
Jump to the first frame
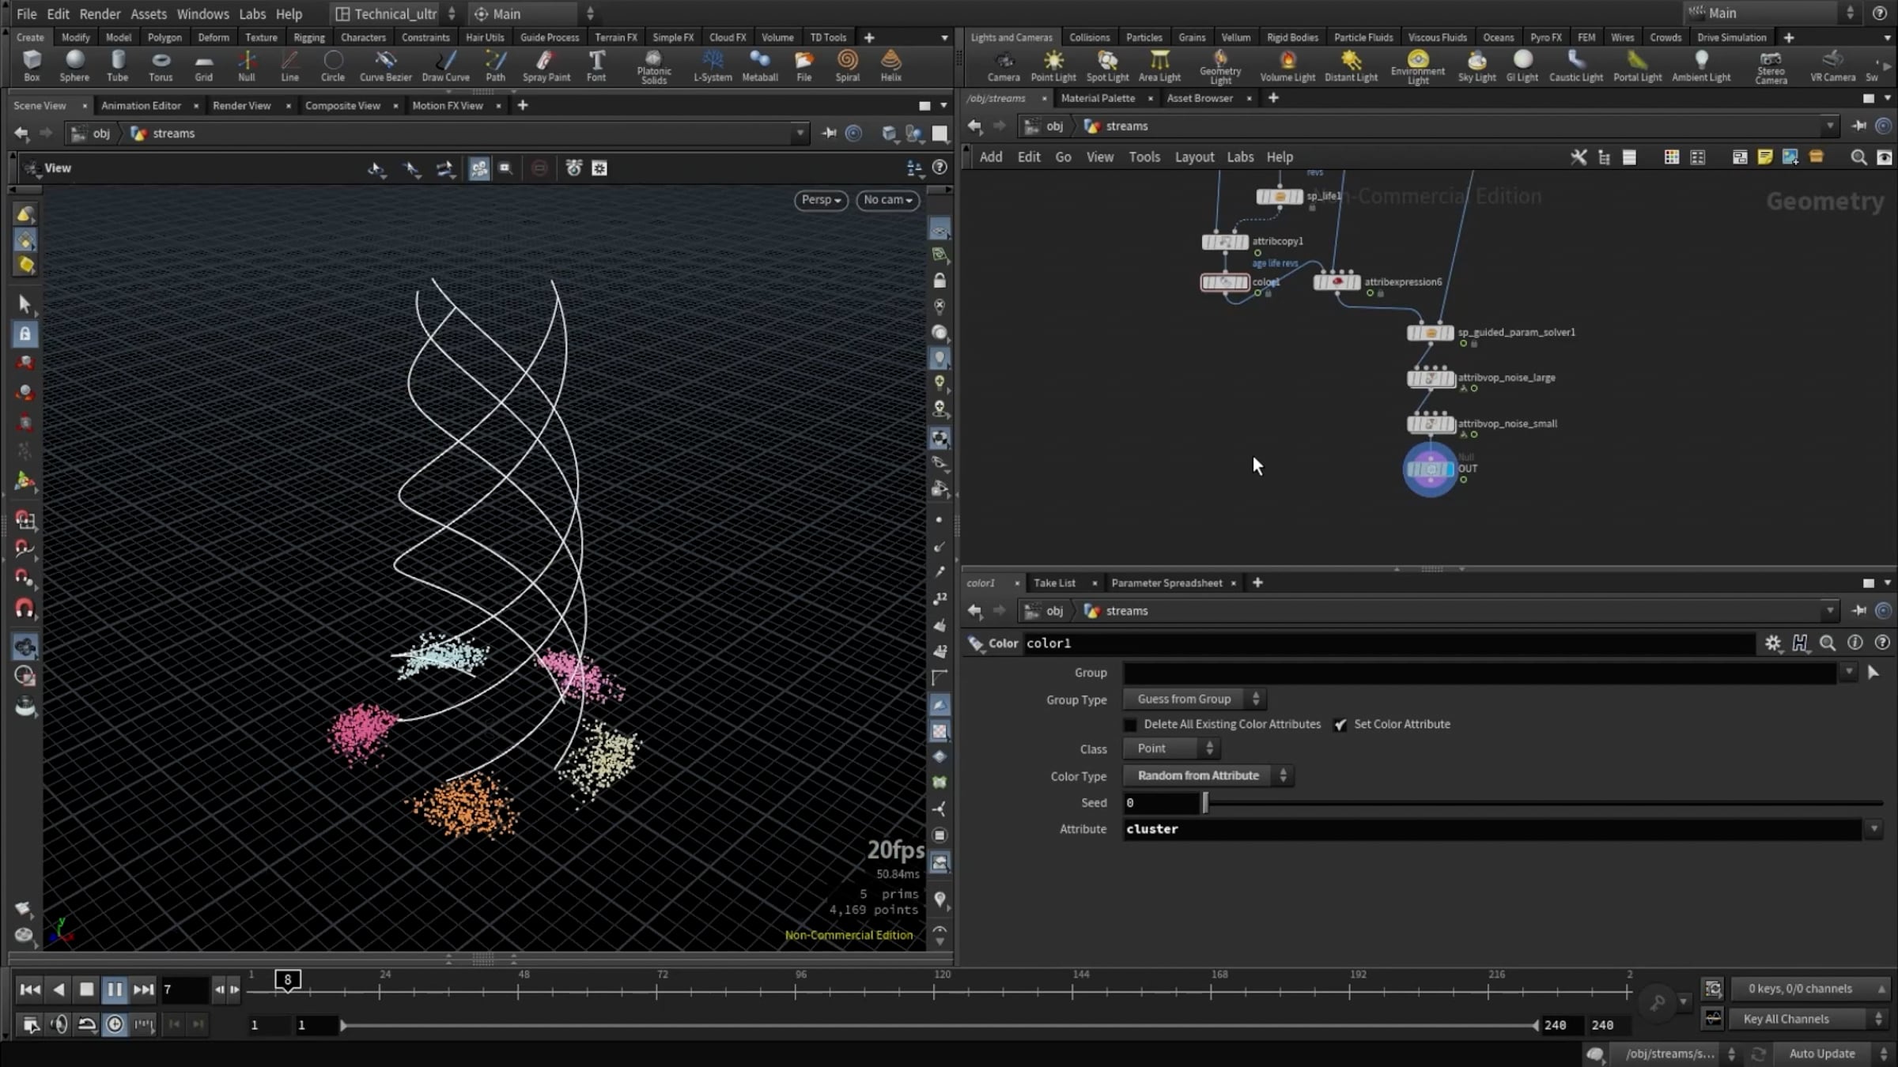click(30, 990)
